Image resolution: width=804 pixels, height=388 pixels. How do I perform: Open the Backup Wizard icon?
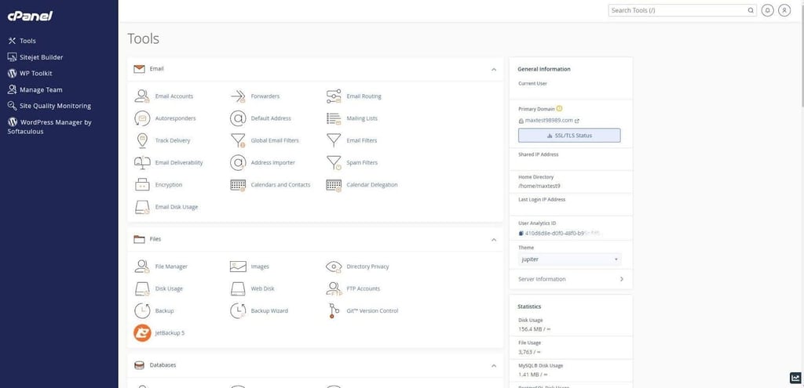[238, 310]
